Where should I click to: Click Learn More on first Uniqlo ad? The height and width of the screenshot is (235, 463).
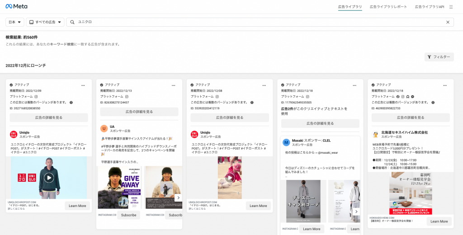(77, 206)
